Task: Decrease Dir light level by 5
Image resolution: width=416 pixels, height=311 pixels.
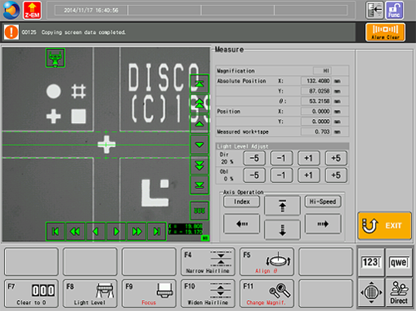Action: point(254,158)
